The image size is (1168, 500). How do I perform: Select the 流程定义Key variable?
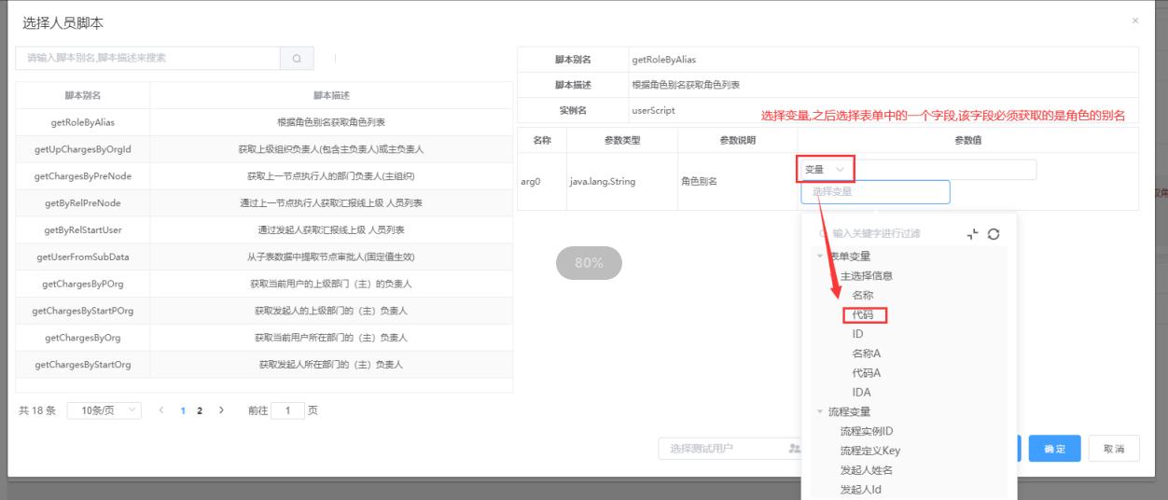870,451
